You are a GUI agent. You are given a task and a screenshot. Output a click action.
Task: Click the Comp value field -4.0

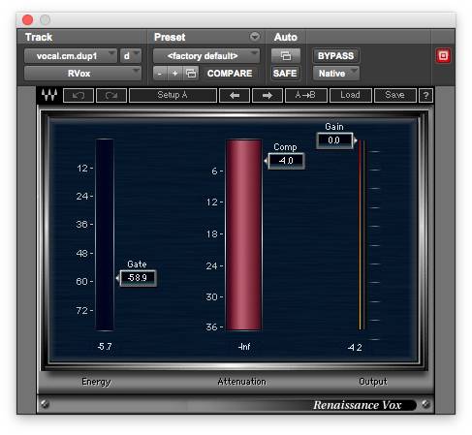click(x=286, y=161)
